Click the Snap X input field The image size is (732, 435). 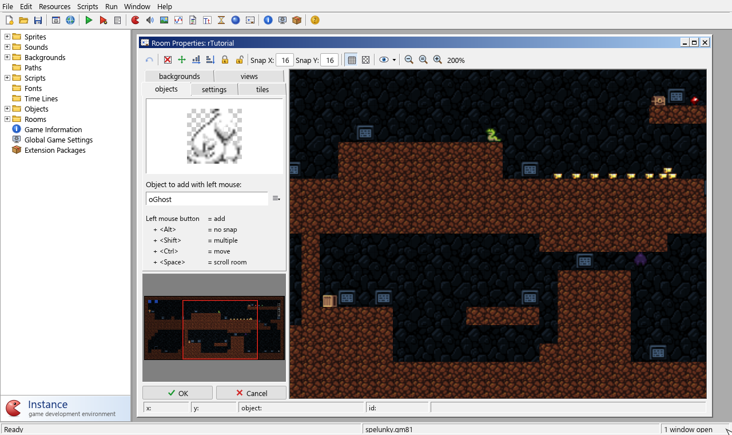(x=285, y=60)
